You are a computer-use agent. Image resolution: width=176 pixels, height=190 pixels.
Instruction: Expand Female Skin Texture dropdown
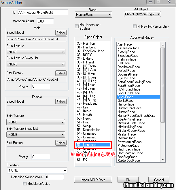36,122
